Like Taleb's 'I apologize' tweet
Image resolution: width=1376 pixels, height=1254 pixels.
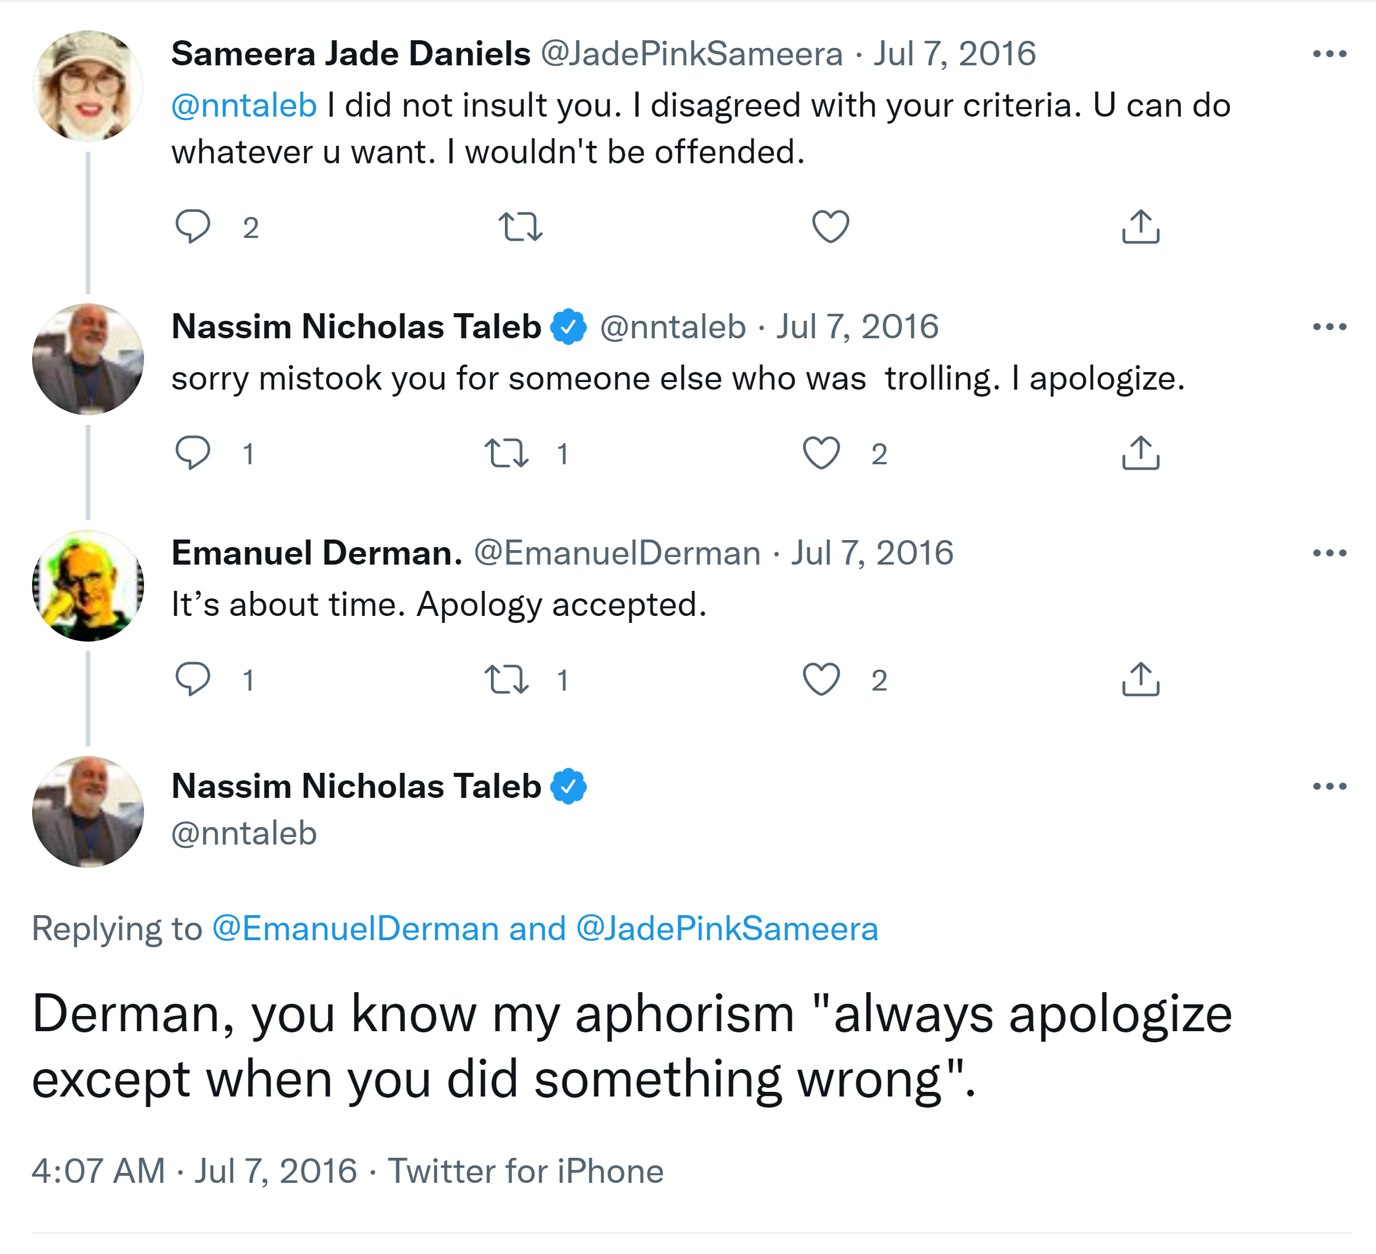coord(820,453)
